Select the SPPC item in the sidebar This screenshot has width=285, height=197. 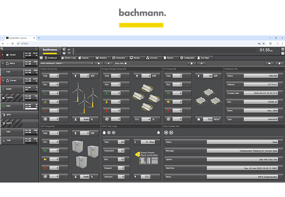[x=19, y=115]
